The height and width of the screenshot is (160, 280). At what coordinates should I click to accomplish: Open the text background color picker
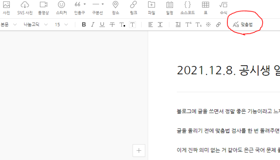click(132, 24)
